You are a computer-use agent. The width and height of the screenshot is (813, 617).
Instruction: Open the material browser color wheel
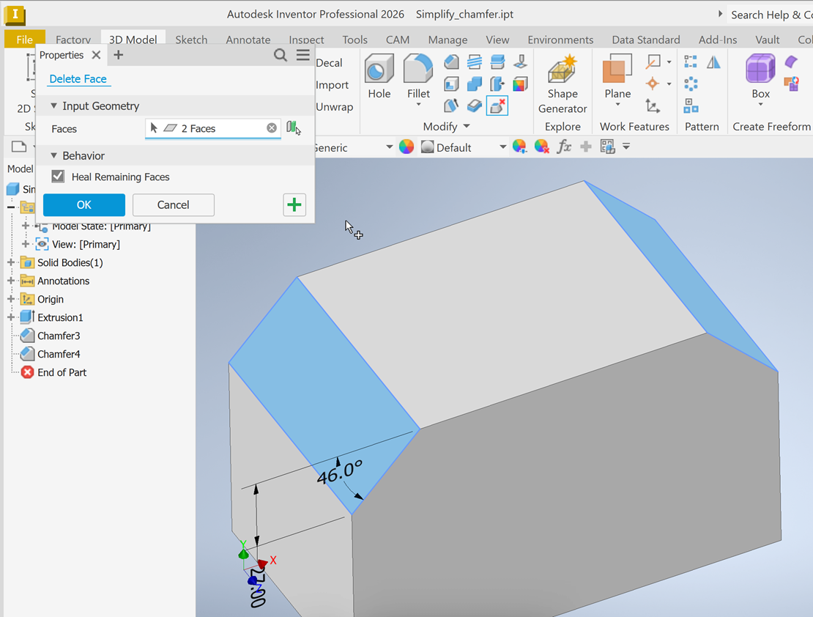click(406, 147)
